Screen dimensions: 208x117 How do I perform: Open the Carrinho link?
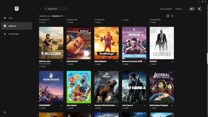pos(178,9)
